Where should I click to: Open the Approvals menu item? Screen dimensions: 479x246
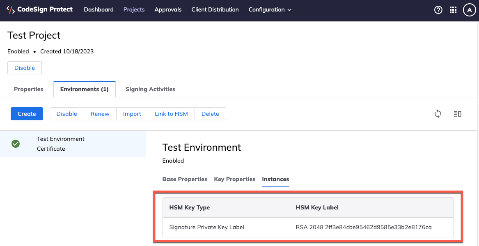[168, 10]
